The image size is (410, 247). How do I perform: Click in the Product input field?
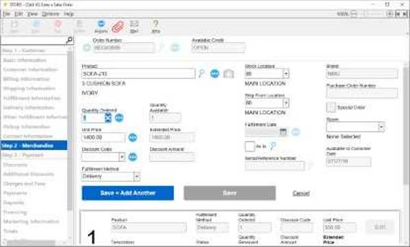pos(138,74)
